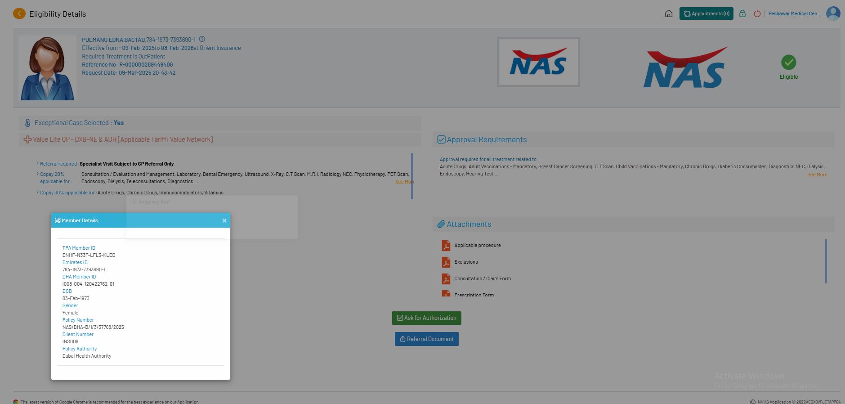The height and width of the screenshot is (404, 845).
Task: Close the Member Details popup
Action: click(224, 220)
